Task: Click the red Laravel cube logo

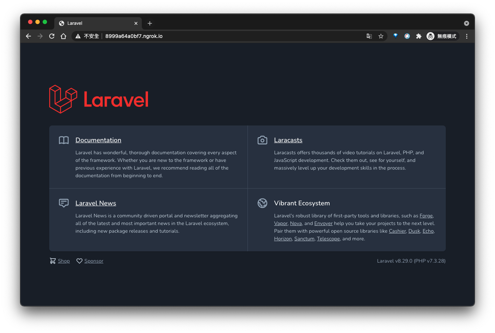Action: (x=63, y=99)
